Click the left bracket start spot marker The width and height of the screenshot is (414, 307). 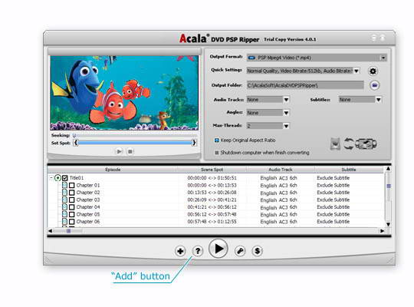click(76, 143)
